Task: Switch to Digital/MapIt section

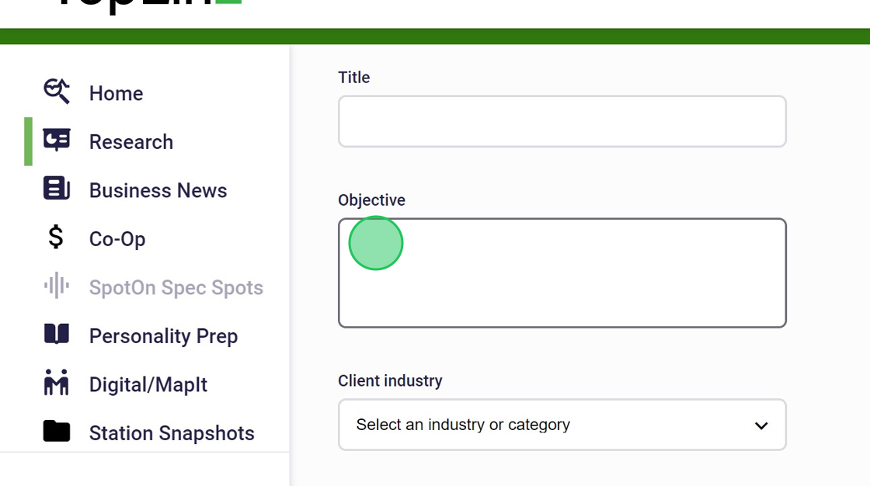Action: [148, 385]
